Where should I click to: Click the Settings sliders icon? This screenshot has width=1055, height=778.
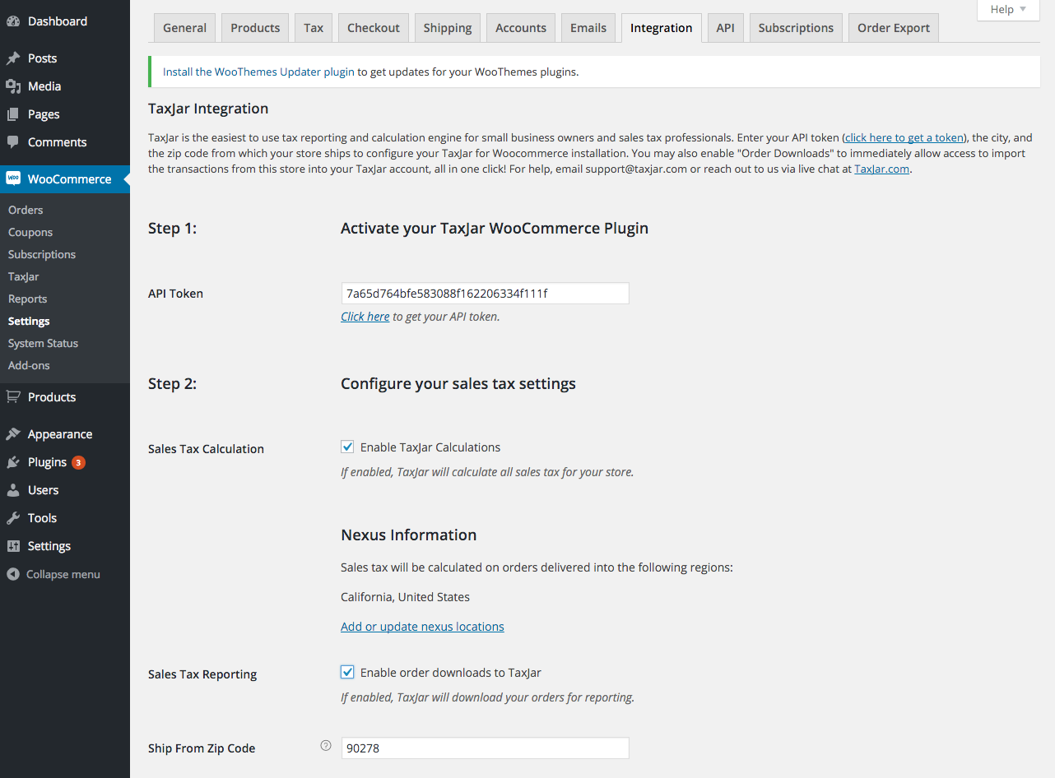coord(13,546)
